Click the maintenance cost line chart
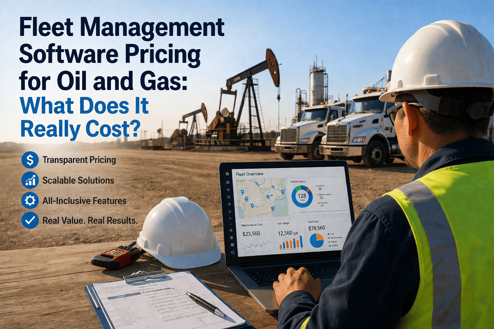The image size is (494, 329). (257, 245)
